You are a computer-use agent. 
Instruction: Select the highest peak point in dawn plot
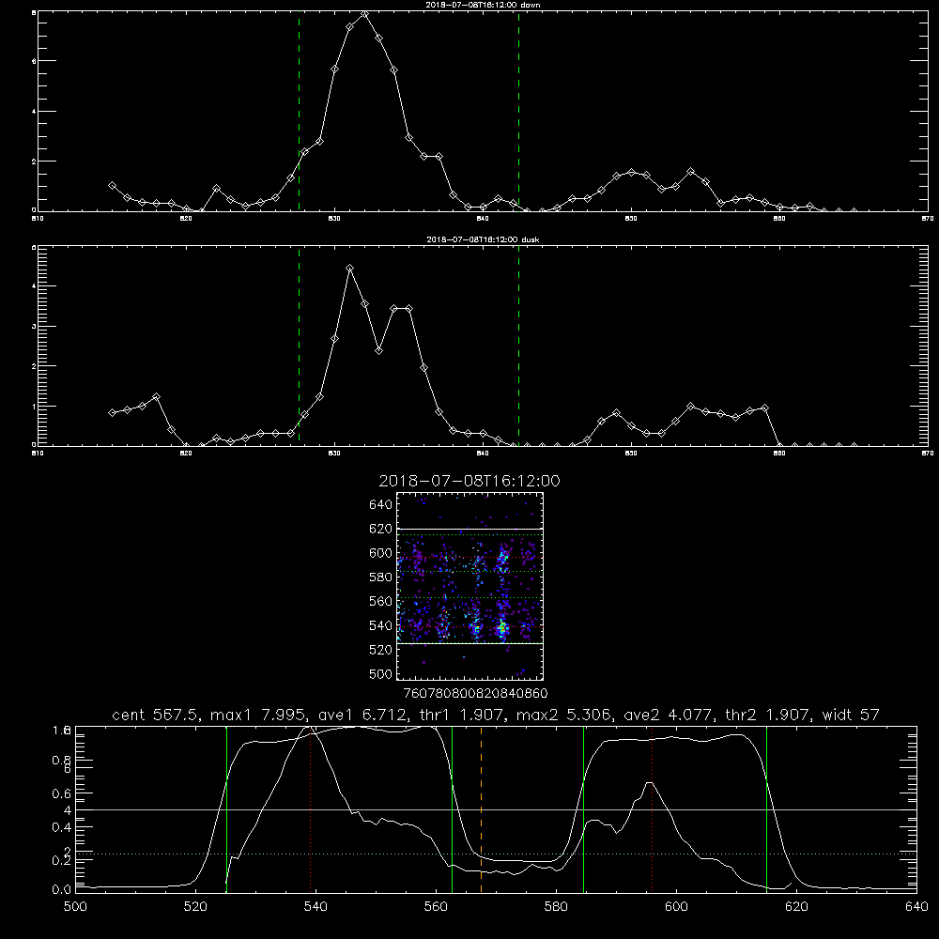(x=364, y=13)
